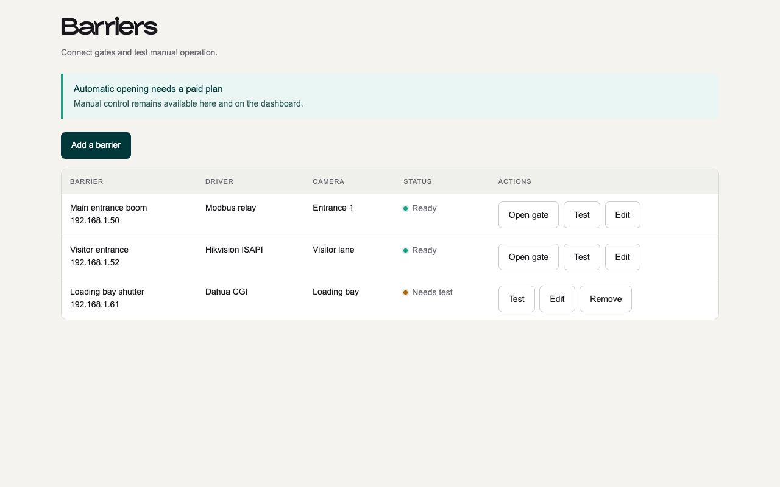Test the Main entrance boom barrier
Image resolution: width=780 pixels, height=487 pixels.
tap(582, 215)
